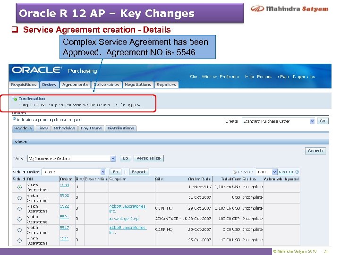Click the Acknowledgment column header
Image resolution: width=340 pixels, height=255 pixels.
[281, 179]
